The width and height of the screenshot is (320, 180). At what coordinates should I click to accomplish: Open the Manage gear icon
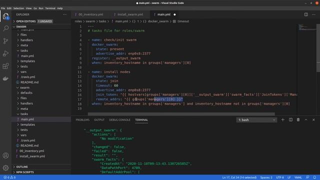click(x=5, y=168)
